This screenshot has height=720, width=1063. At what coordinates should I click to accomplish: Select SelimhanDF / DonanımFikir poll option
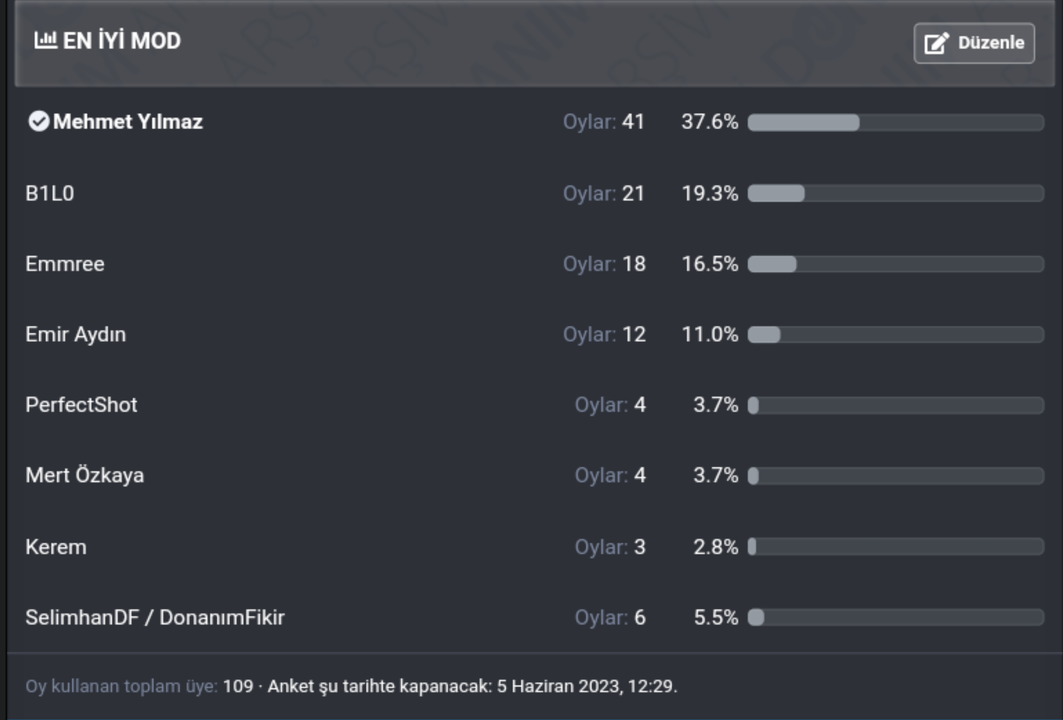155,618
